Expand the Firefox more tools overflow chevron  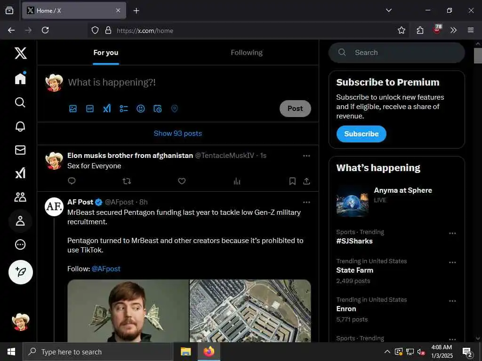[453, 30]
